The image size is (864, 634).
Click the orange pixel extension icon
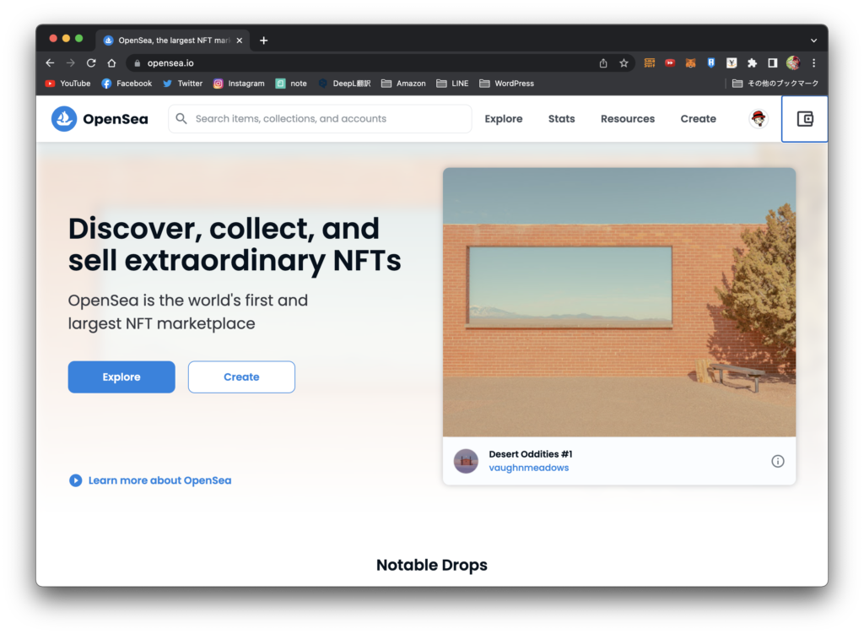pyautogui.click(x=650, y=62)
